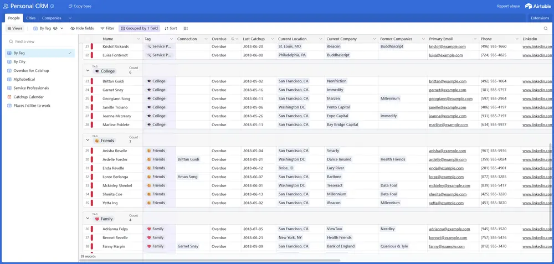
Task: Switch to the Companies tab
Action: [52, 18]
